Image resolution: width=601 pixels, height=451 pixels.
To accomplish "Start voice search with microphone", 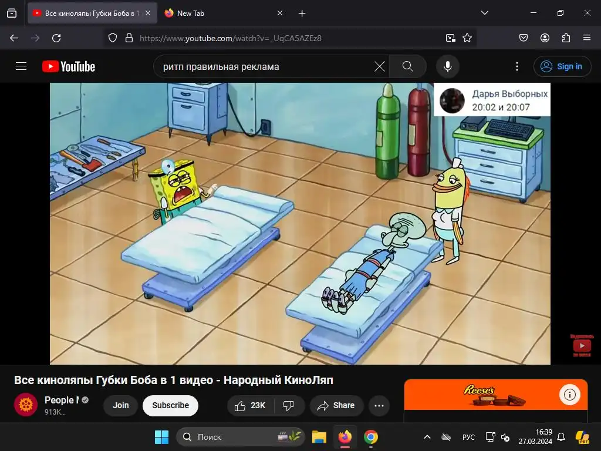I will coord(448,66).
